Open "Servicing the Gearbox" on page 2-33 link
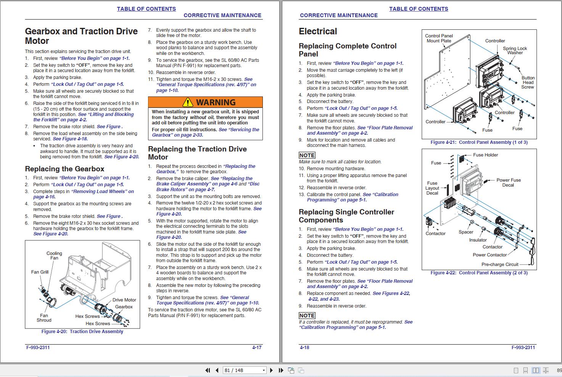562x377 pixels. pos(205,132)
